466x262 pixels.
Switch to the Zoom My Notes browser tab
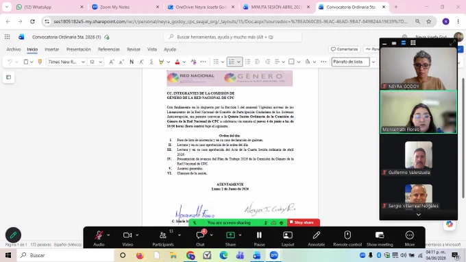125,7
